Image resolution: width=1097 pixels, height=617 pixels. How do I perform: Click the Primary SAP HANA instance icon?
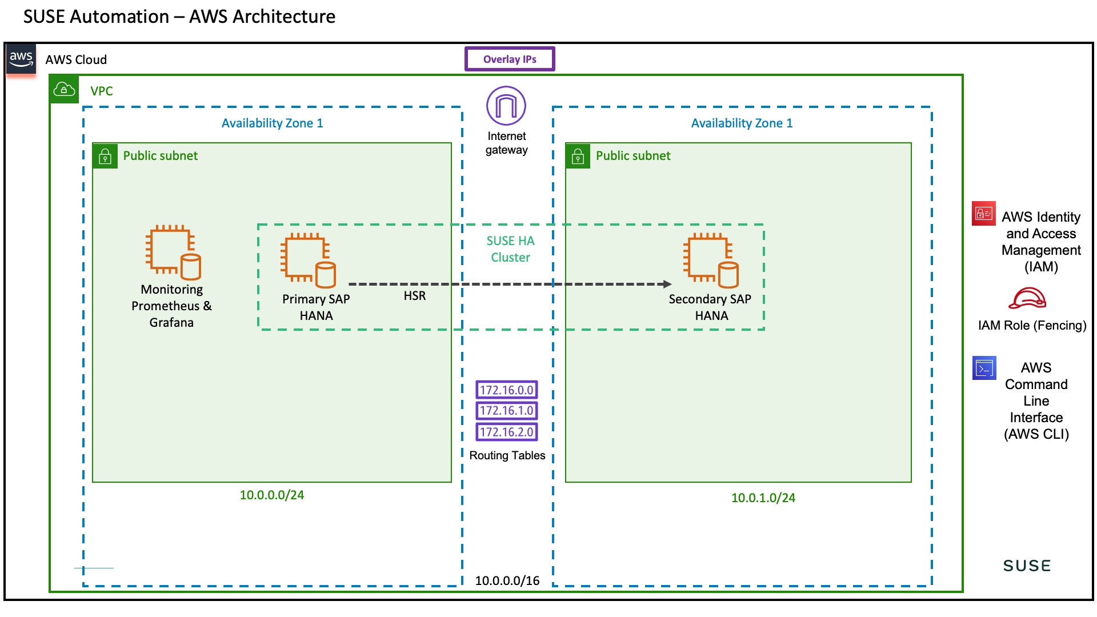tap(308, 260)
